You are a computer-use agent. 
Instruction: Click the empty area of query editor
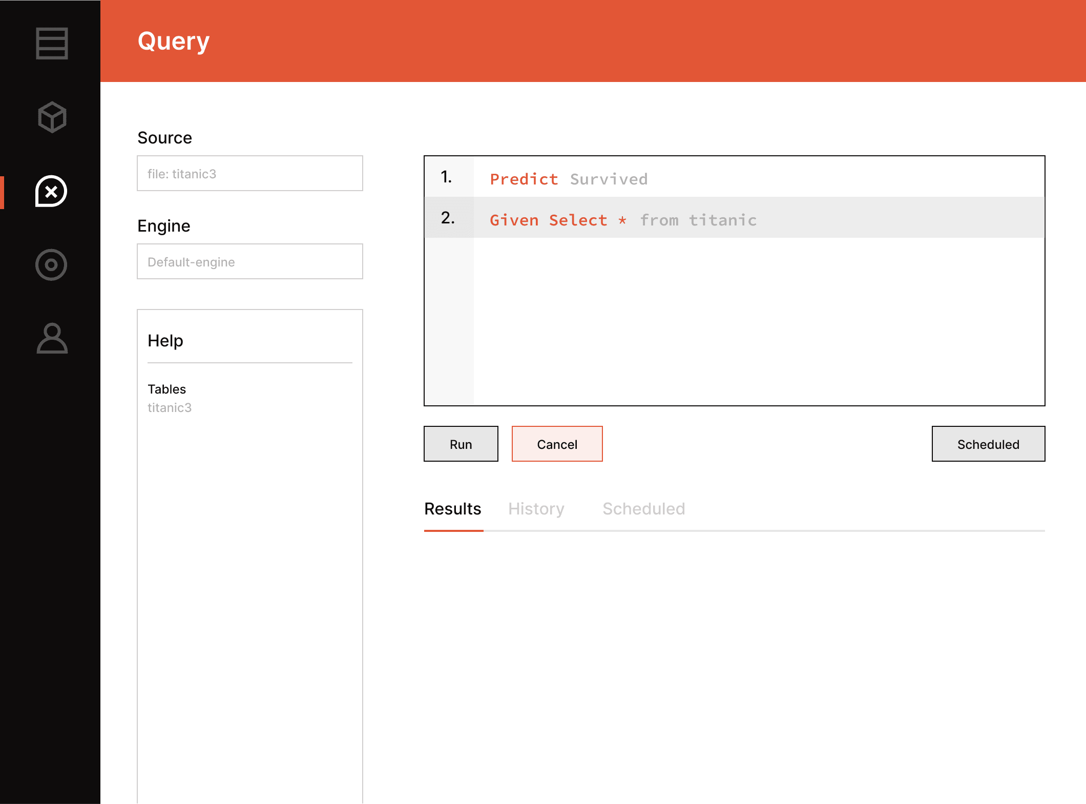coord(758,323)
